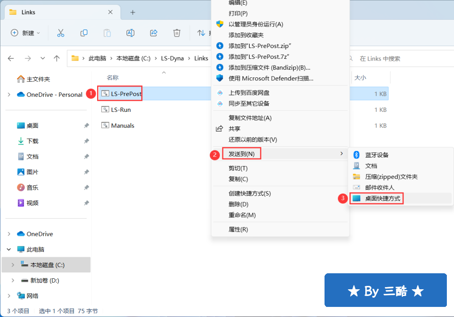The image size is (454, 317).
Task: Go forward with the right arrow
Action: [x=28, y=58]
